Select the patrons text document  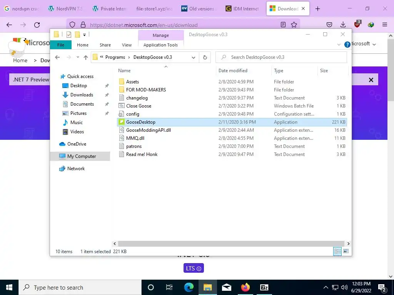134,146
